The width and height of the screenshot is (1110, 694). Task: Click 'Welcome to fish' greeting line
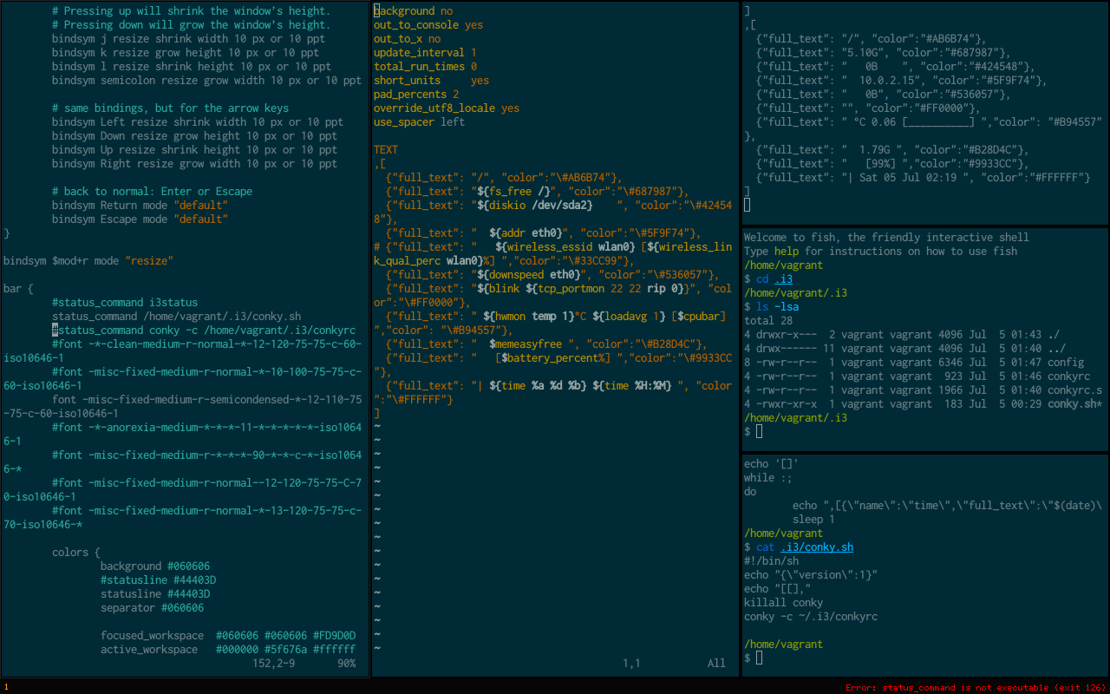(886, 238)
